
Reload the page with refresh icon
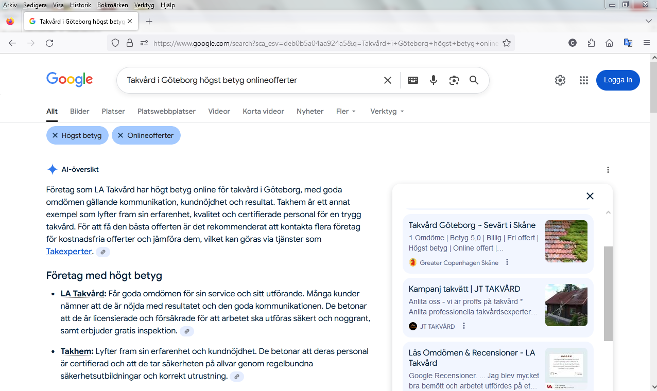49,43
